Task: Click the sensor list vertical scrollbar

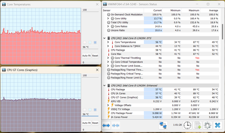Action: click(222, 32)
